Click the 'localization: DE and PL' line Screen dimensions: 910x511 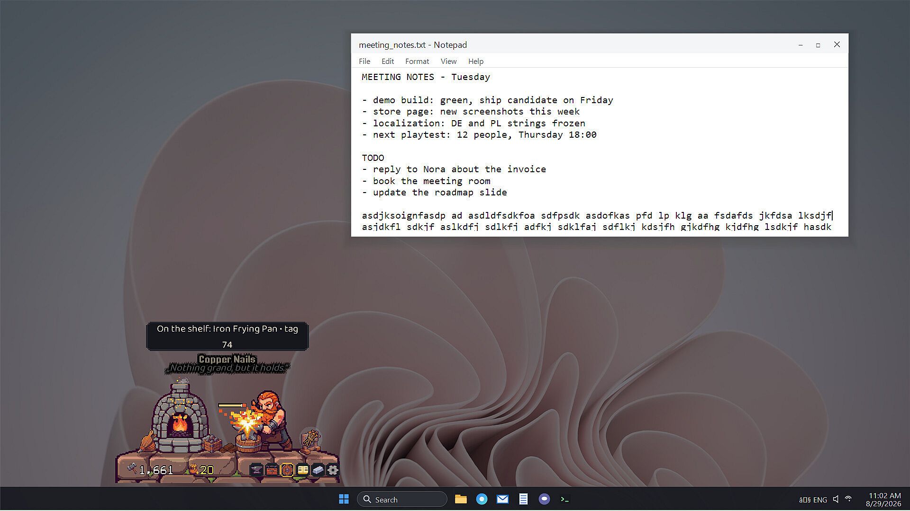pos(474,123)
